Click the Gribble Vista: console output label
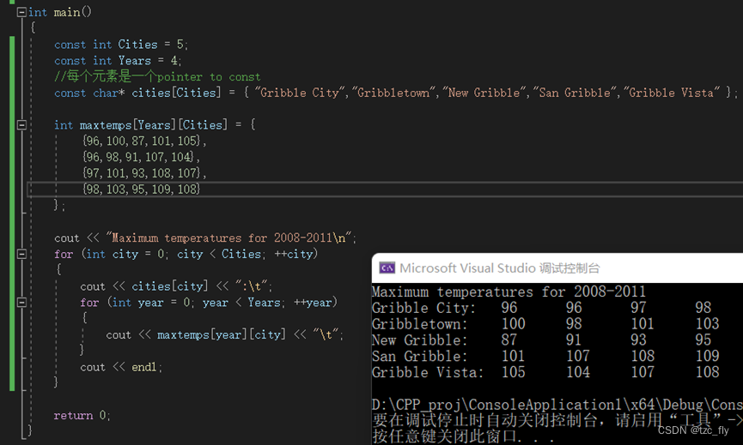The image size is (743, 445). (428, 372)
